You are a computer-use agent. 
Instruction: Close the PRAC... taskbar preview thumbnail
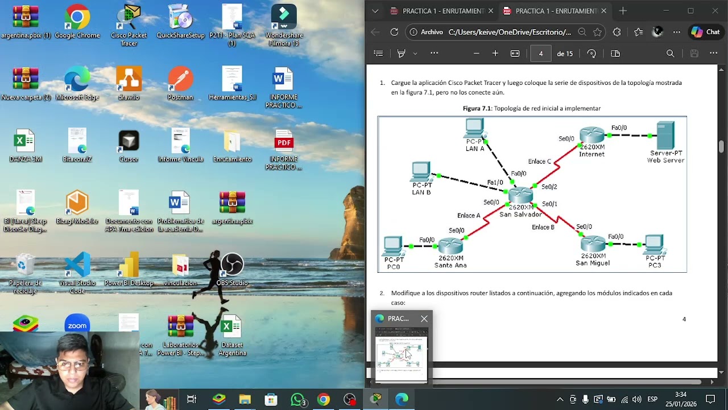coord(424,319)
